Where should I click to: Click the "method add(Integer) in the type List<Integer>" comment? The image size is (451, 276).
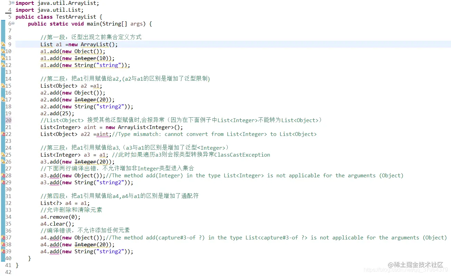tap(254, 176)
